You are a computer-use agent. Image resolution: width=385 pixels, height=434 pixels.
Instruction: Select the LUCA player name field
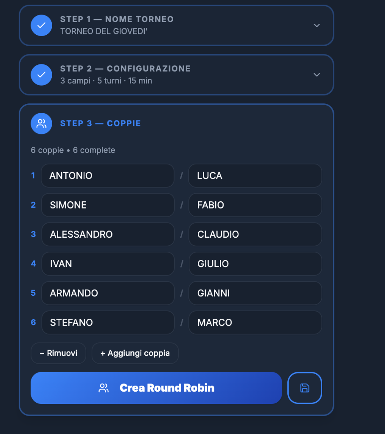(255, 175)
